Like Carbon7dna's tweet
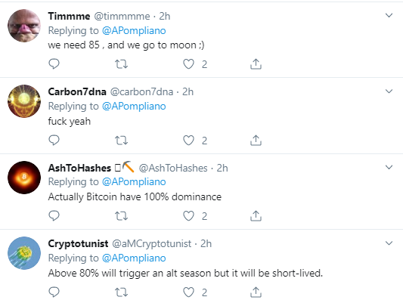The height and width of the screenshot is (300, 403). click(x=188, y=141)
